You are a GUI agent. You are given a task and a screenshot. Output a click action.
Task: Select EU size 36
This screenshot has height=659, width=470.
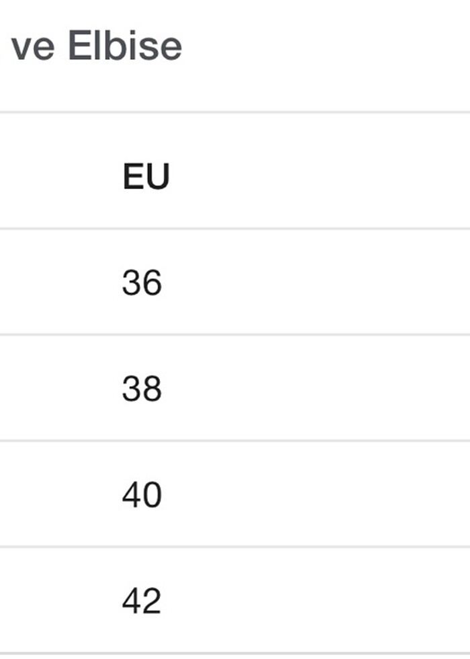click(x=142, y=282)
